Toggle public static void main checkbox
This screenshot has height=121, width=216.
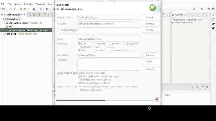click(x=79, y=76)
